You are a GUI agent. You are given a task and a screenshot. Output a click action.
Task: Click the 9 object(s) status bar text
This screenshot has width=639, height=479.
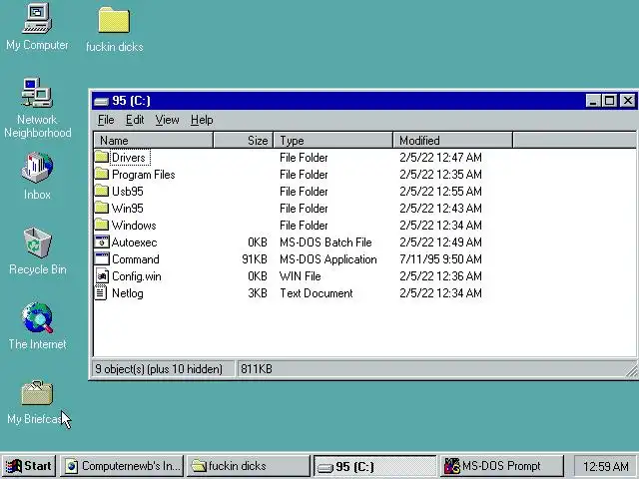159,369
